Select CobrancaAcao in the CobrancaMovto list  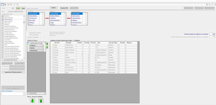77,16
